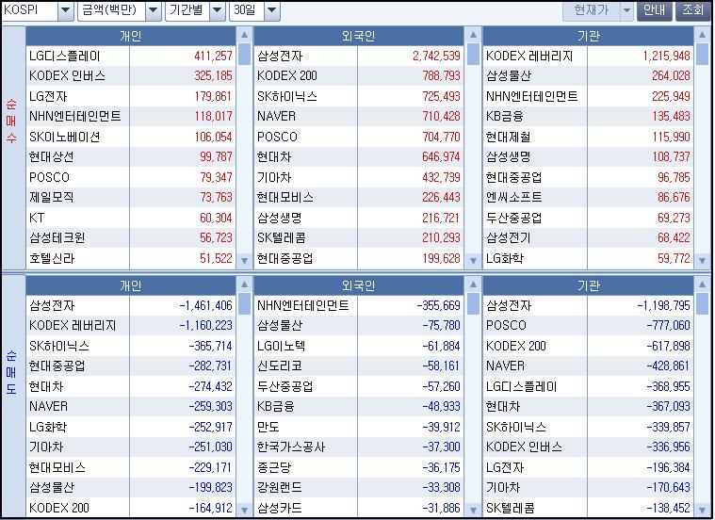Select KODEX 레버리지 in 순매도 개인 list
Image resolution: width=715 pixels, height=520 pixels.
(x=73, y=325)
